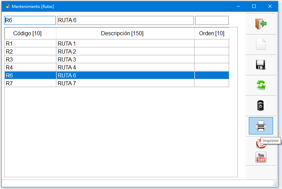Minimize the Mantenimiento window
The image size is (282, 189).
tap(238, 6)
